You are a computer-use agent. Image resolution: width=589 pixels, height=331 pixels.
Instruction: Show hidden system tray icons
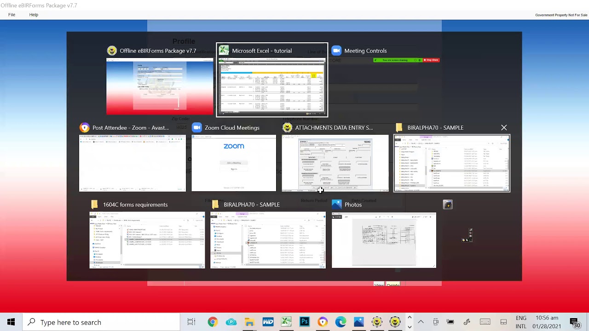[421, 322]
